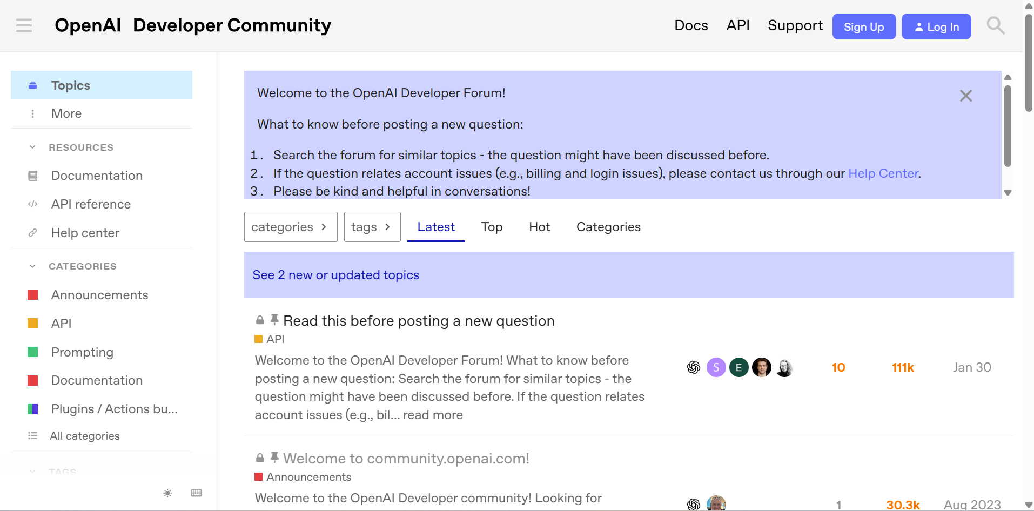Click the purple S user avatar

point(716,367)
